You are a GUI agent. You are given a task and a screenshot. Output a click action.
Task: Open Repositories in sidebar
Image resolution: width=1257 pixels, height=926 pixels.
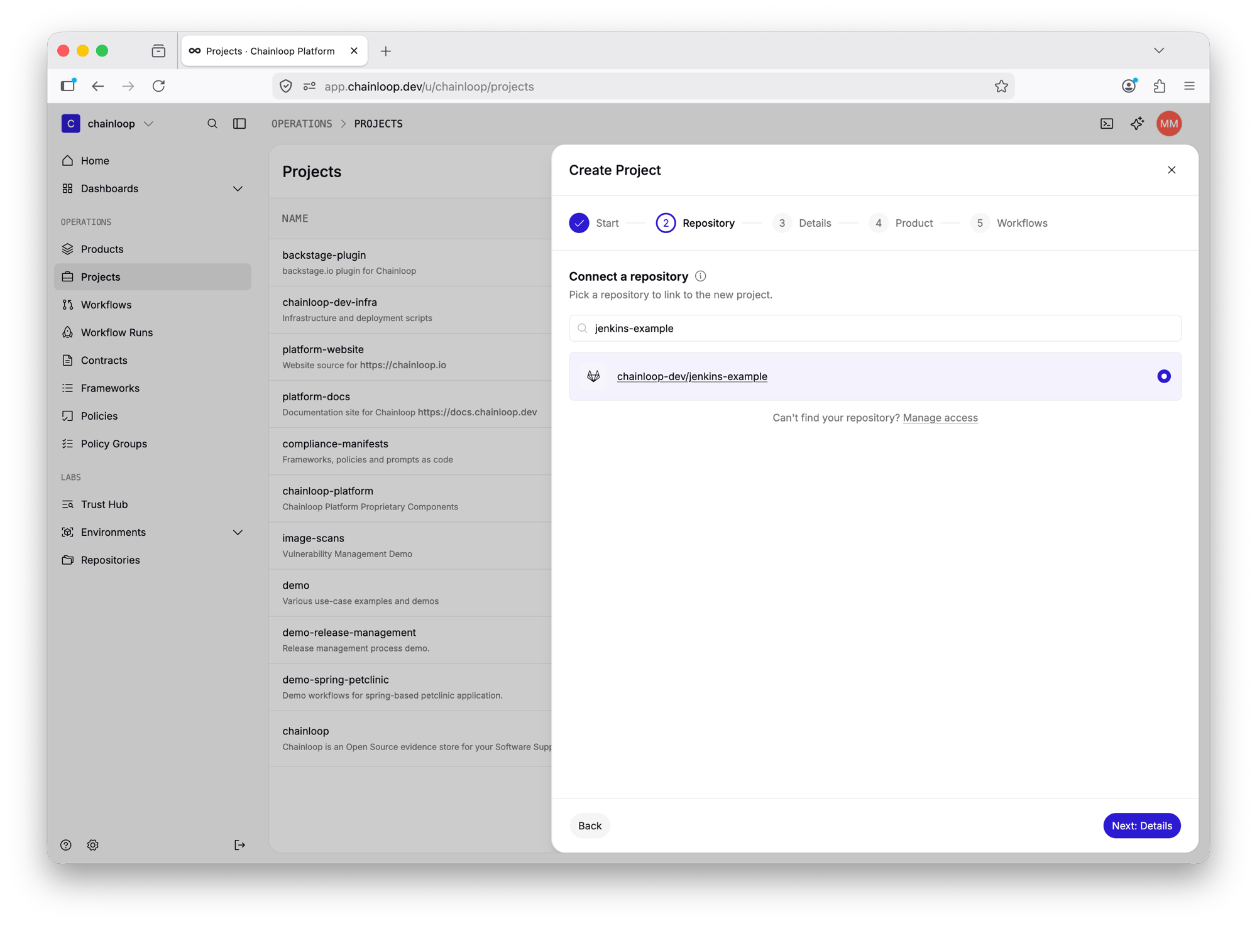click(152, 560)
